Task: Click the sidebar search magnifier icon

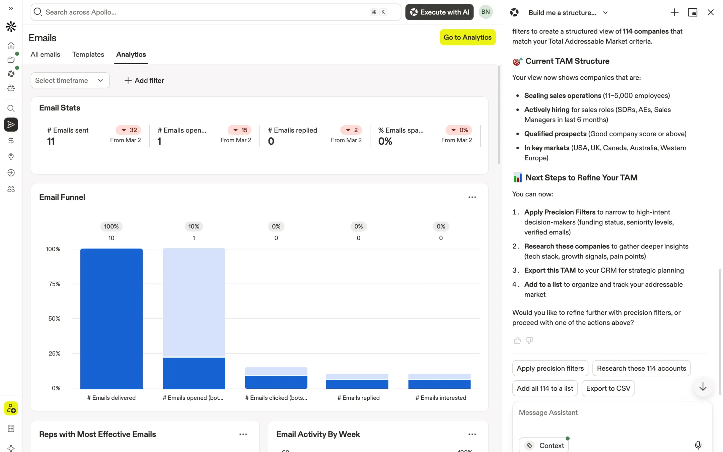Action: (11, 108)
